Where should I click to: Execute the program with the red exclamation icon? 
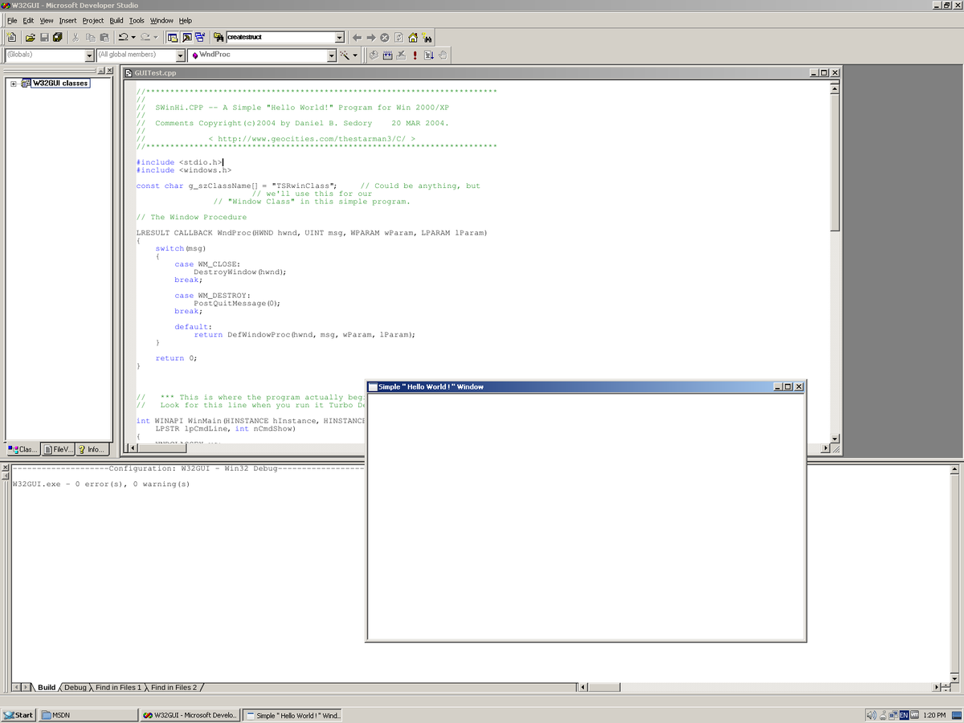click(415, 55)
